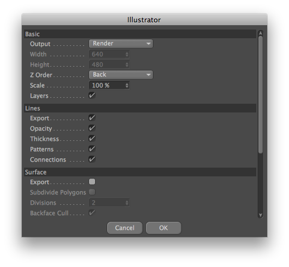
Task: Click the Height field stepper arrows
Action: pos(127,64)
